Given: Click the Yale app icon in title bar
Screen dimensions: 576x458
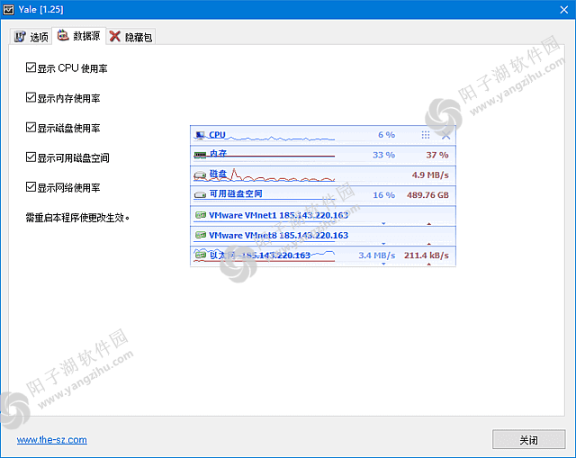Looking at the screenshot, I should [x=8, y=10].
